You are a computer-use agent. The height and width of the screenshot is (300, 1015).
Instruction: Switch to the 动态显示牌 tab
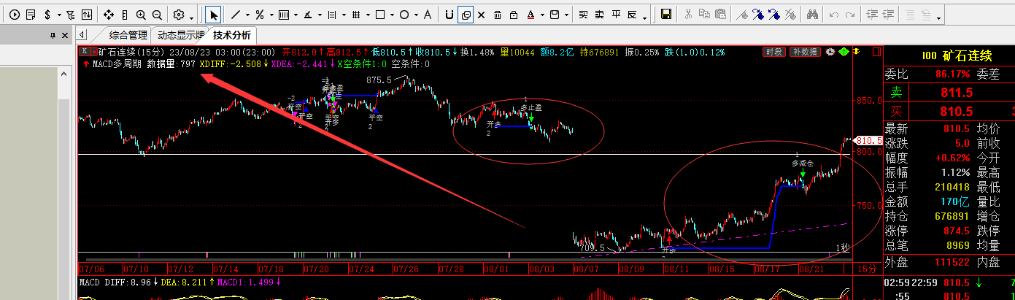(x=180, y=34)
